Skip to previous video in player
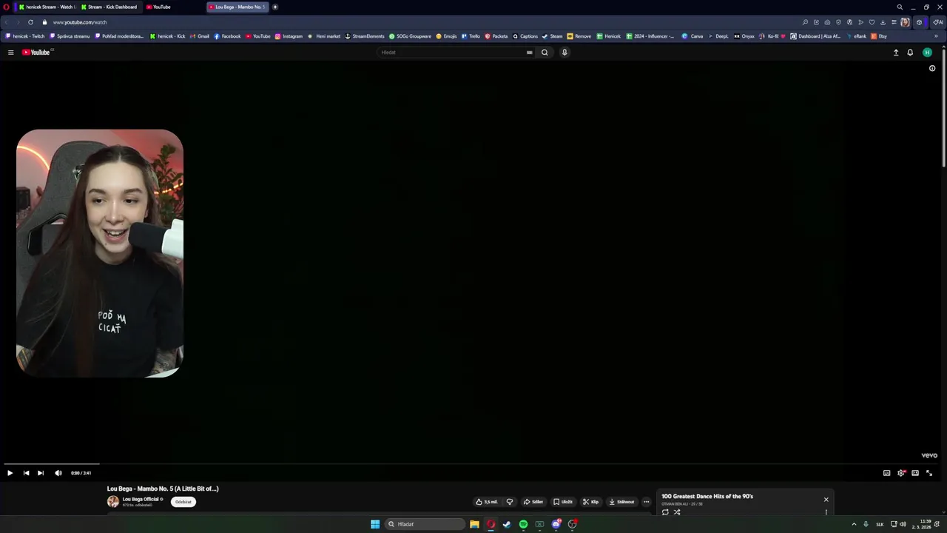 pyautogui.click(x=26, y=473)
